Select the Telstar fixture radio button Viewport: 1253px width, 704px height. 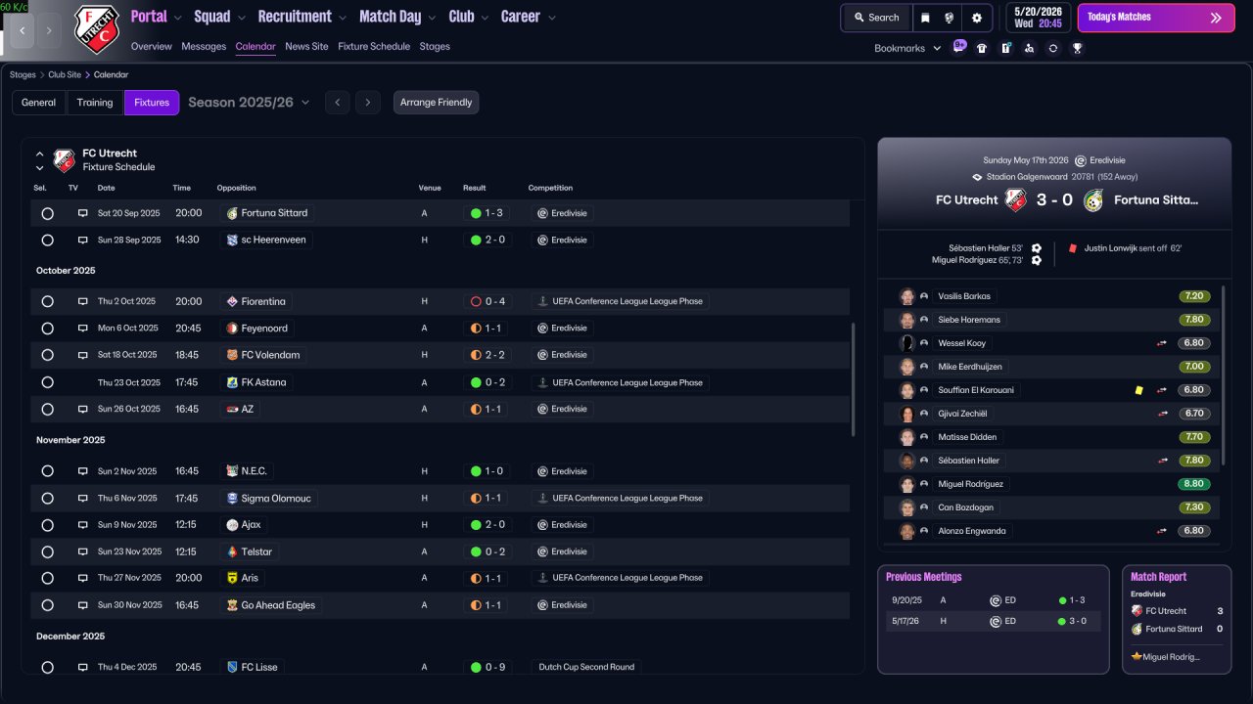coord(47,551)
